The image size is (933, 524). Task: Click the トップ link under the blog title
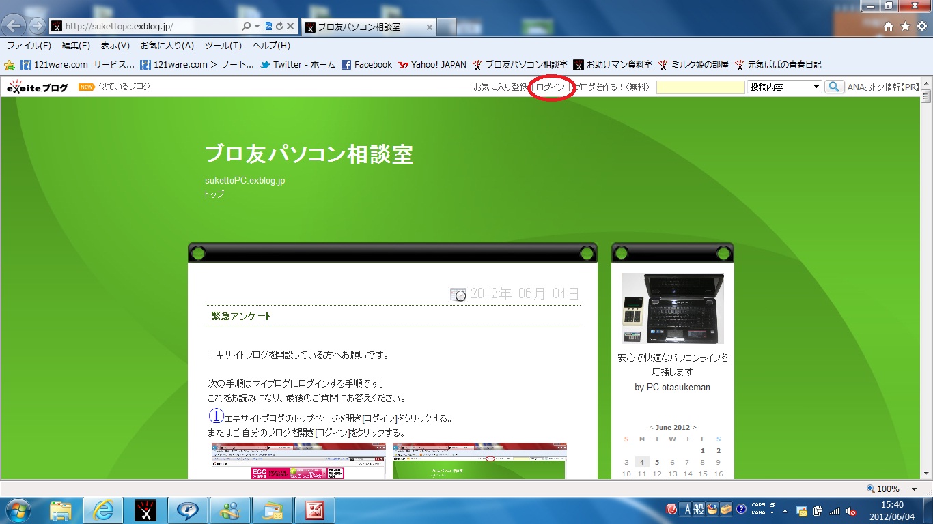click(x=214, y=194)
